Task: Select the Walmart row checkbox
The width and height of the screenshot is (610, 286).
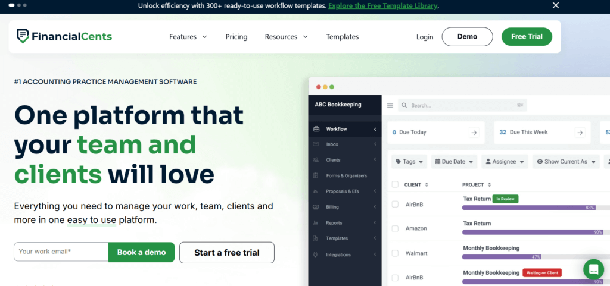Action: coord(395,253)
